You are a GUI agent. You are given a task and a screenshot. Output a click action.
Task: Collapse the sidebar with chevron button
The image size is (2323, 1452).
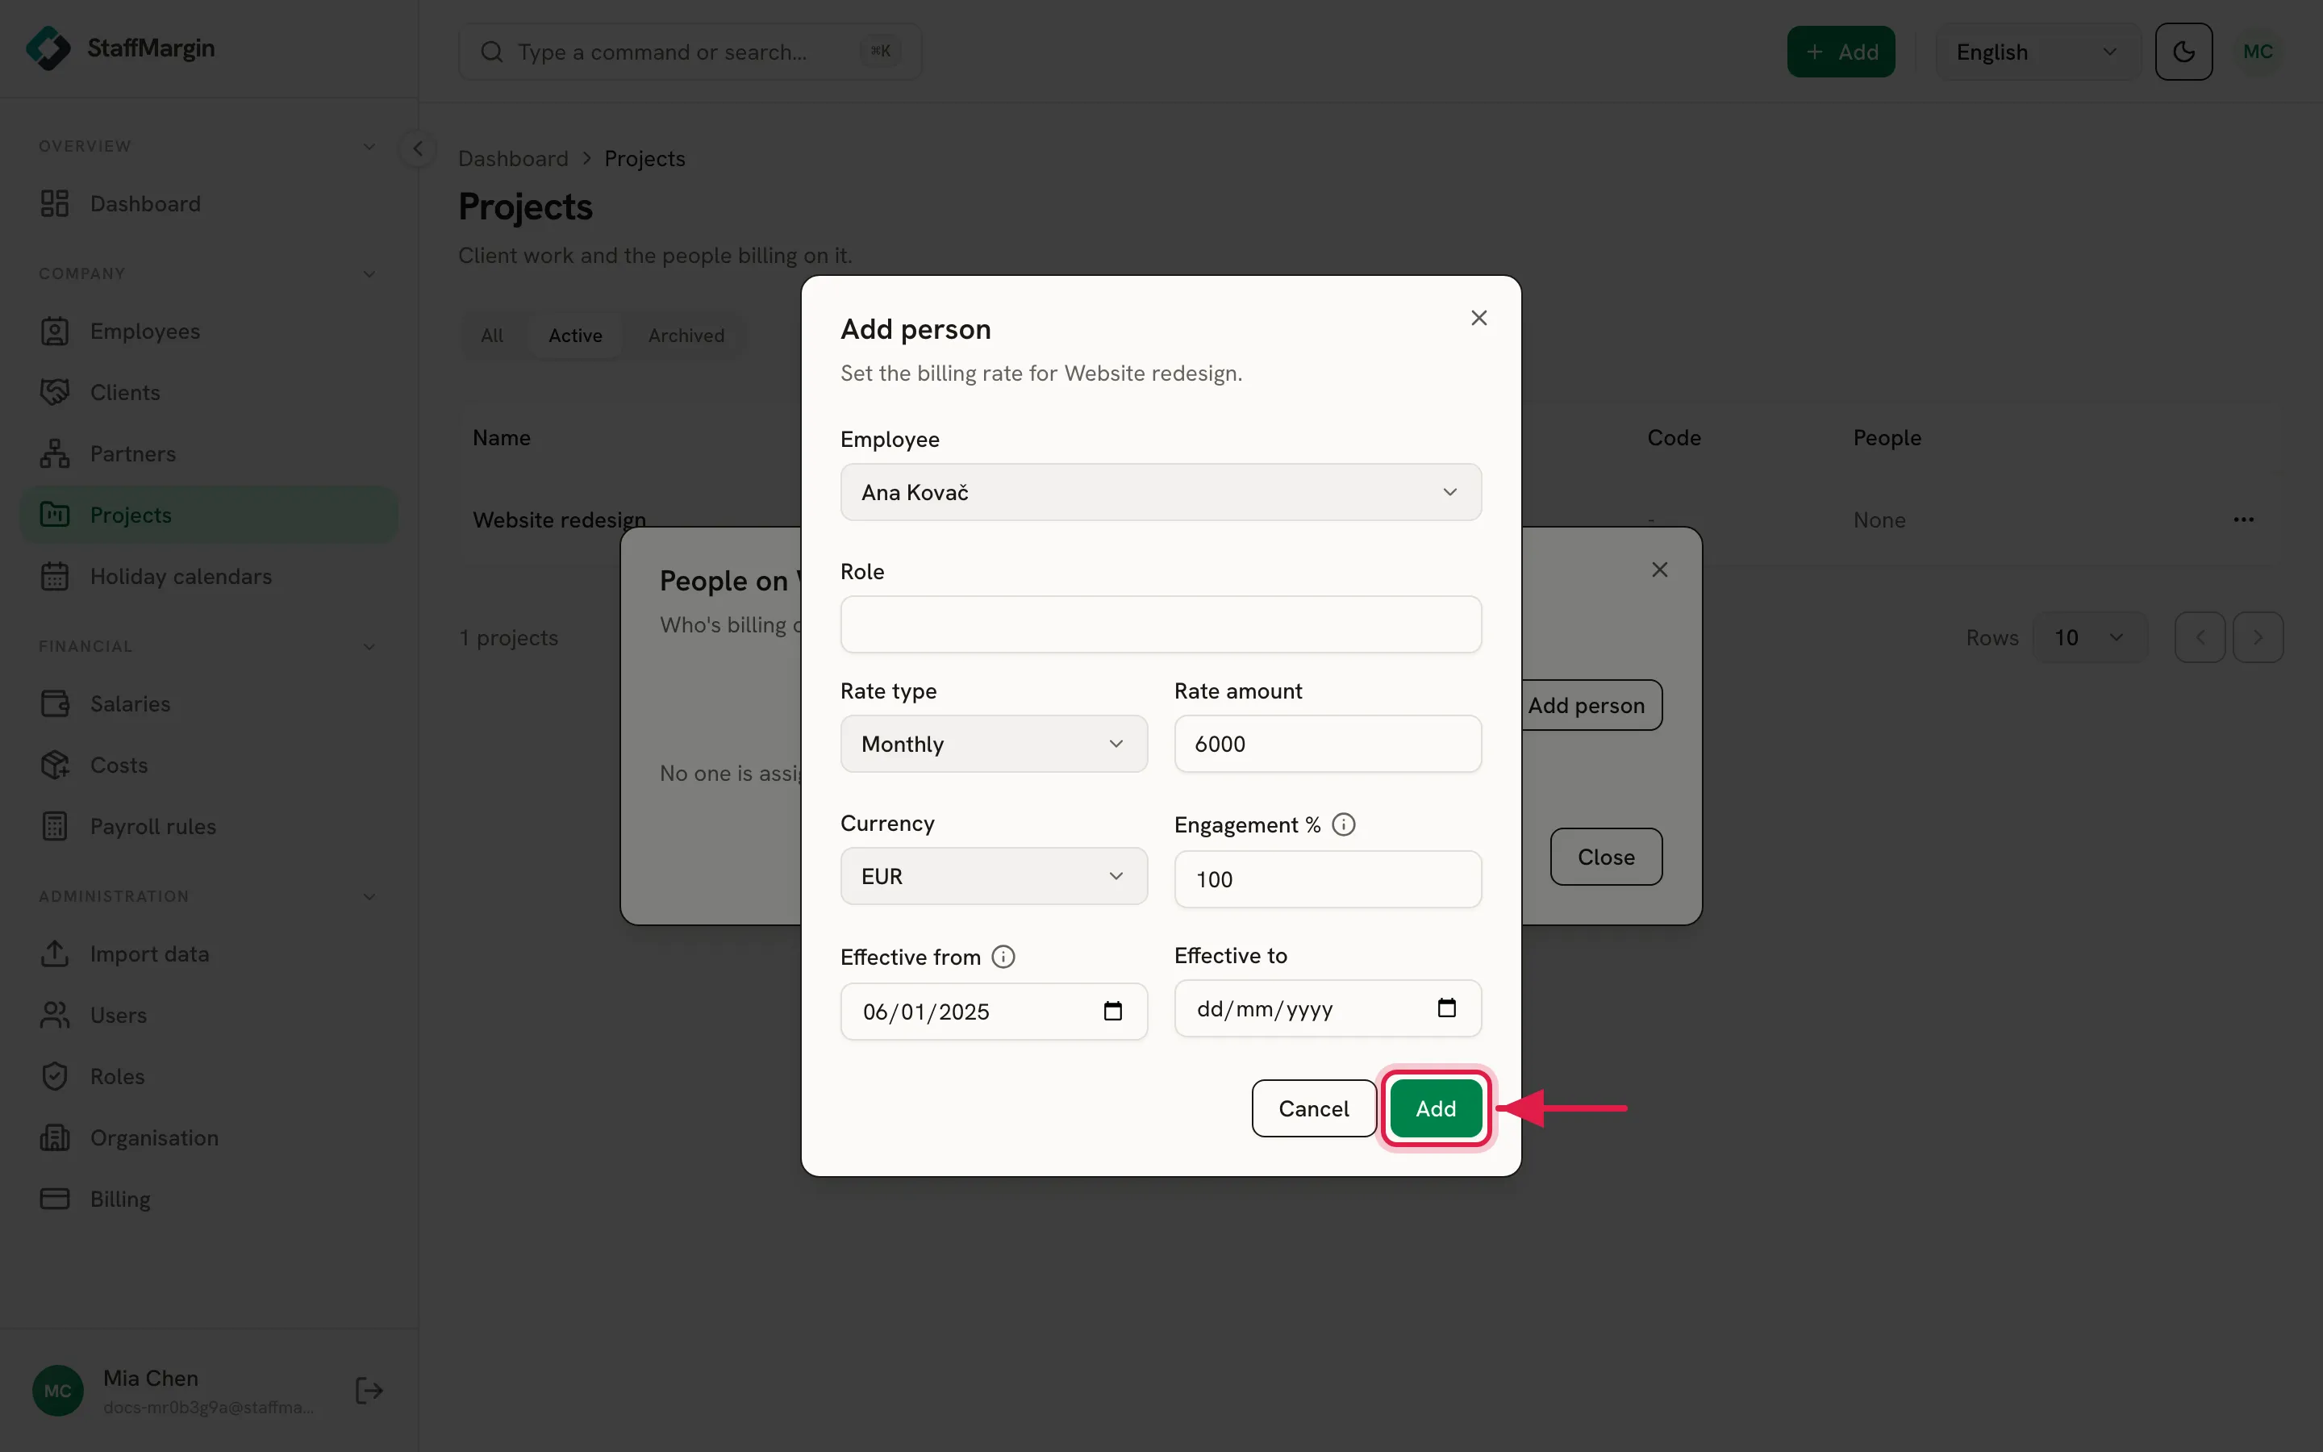(x=418, y=149)
